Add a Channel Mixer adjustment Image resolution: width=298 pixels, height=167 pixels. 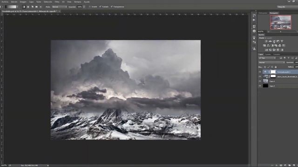pos(280,45)
